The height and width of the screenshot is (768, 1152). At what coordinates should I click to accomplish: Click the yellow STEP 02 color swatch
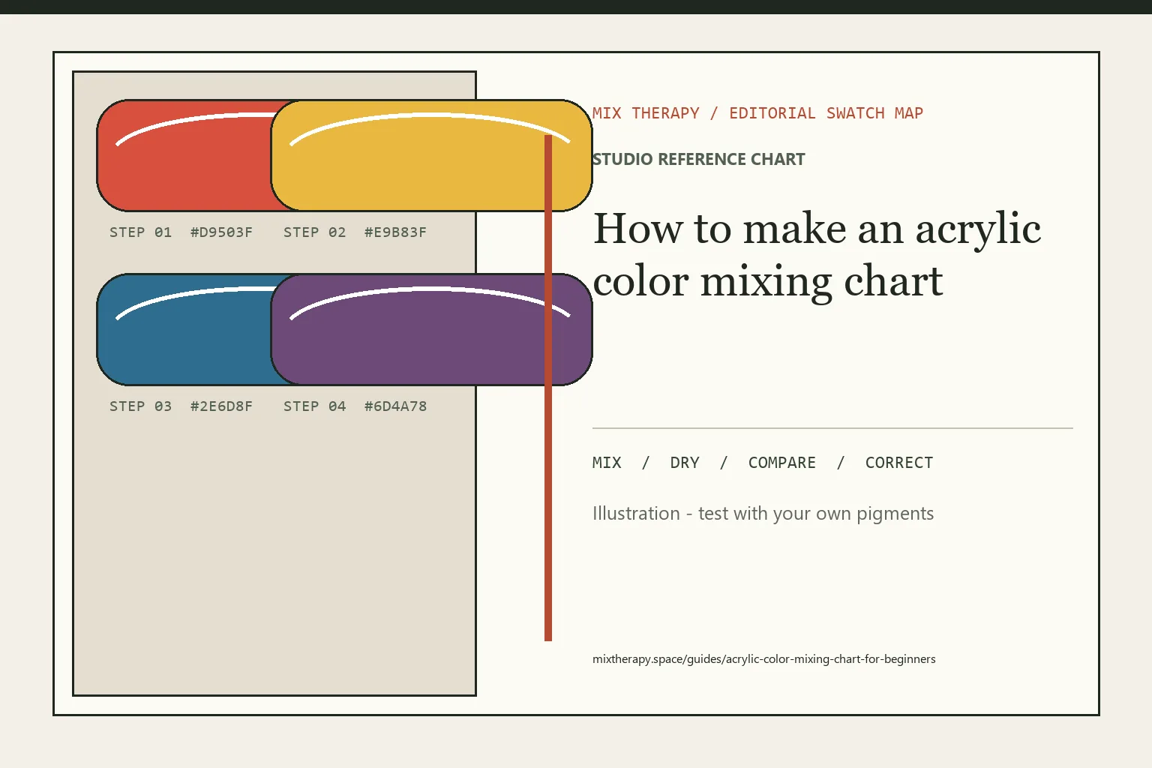point(432,155)
